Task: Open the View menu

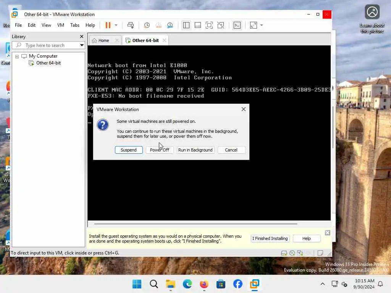Action: pos(46,25)
